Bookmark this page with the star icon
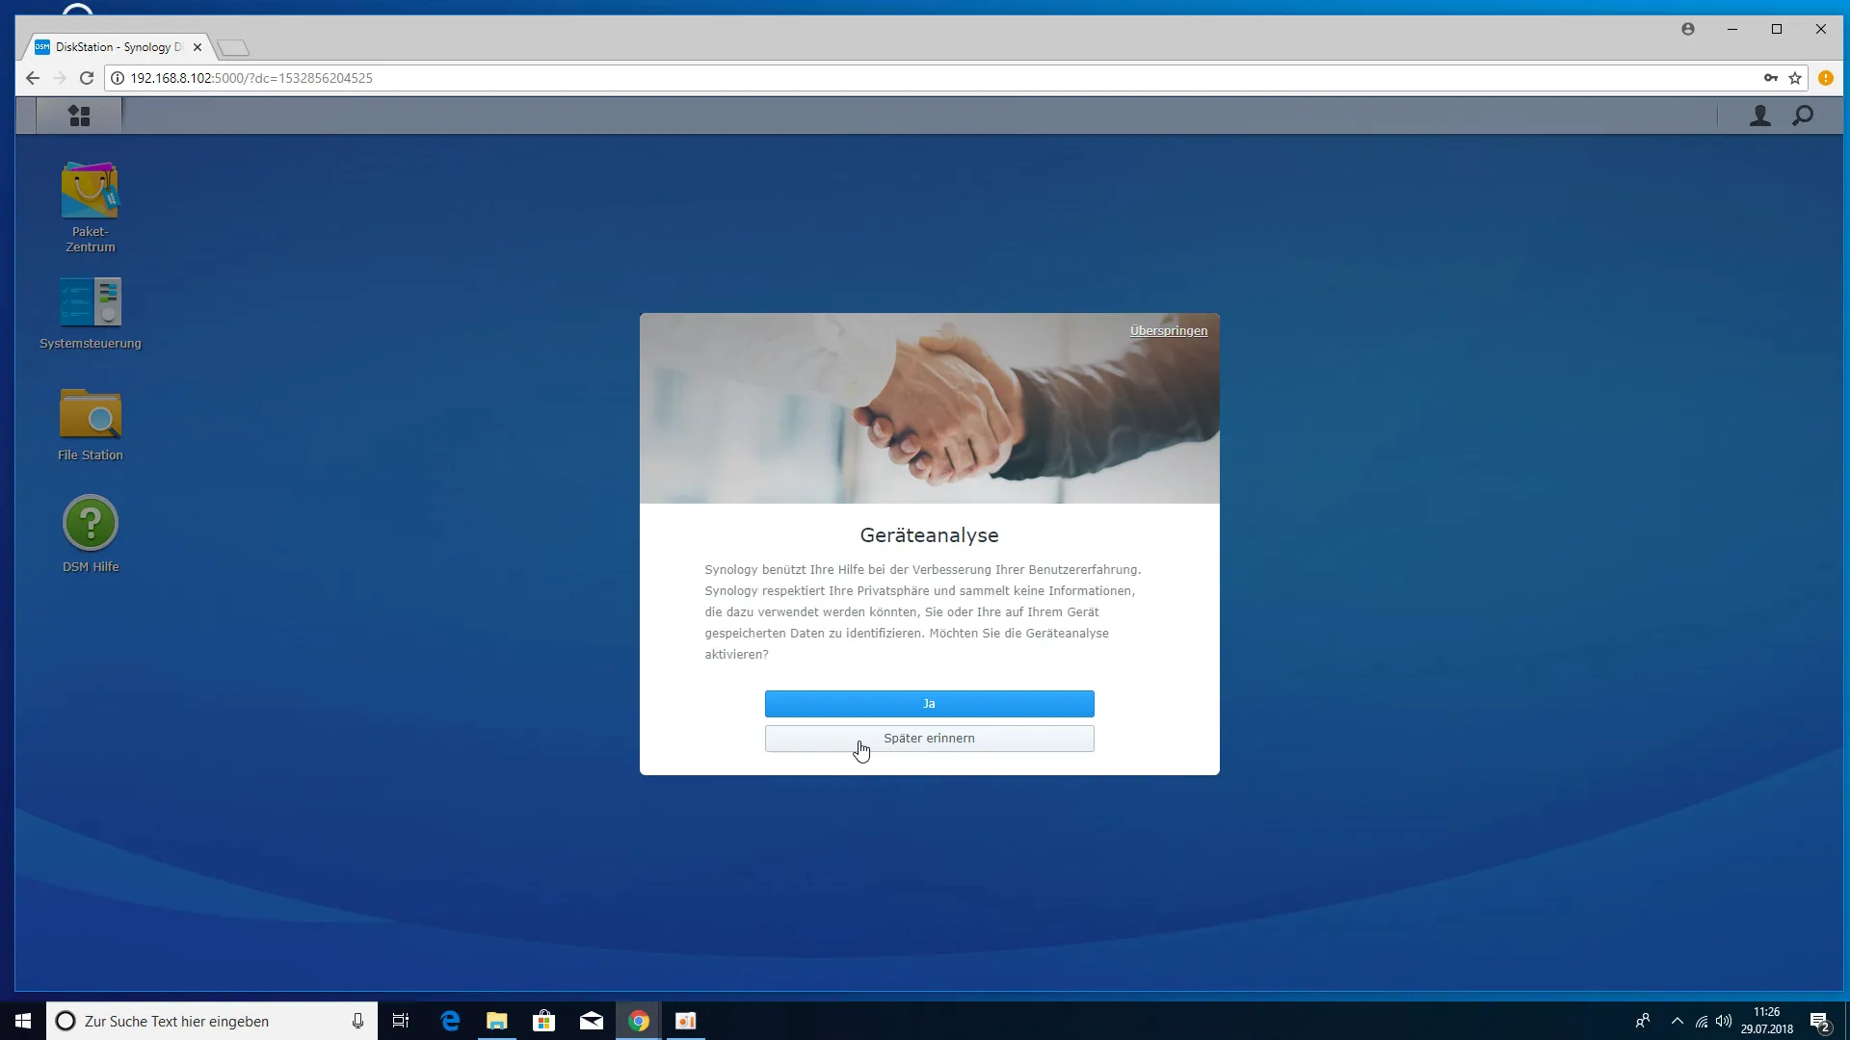 point(1795,78)
